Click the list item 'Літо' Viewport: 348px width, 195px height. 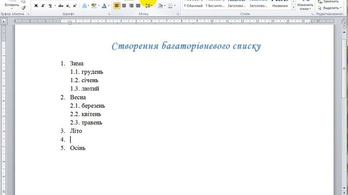pyautogui.click(x=76, y=131)
